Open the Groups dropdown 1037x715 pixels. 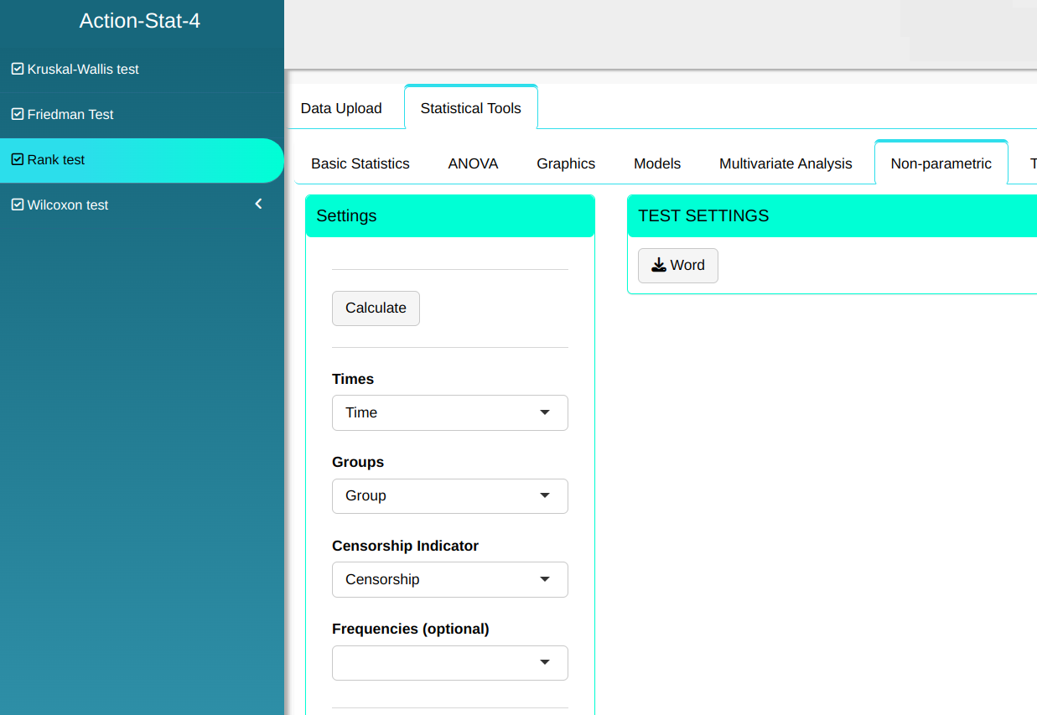(449, 495)
